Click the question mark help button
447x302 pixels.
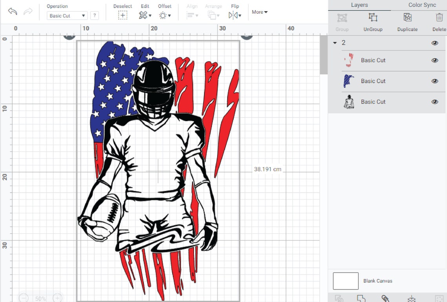[94, 15]
